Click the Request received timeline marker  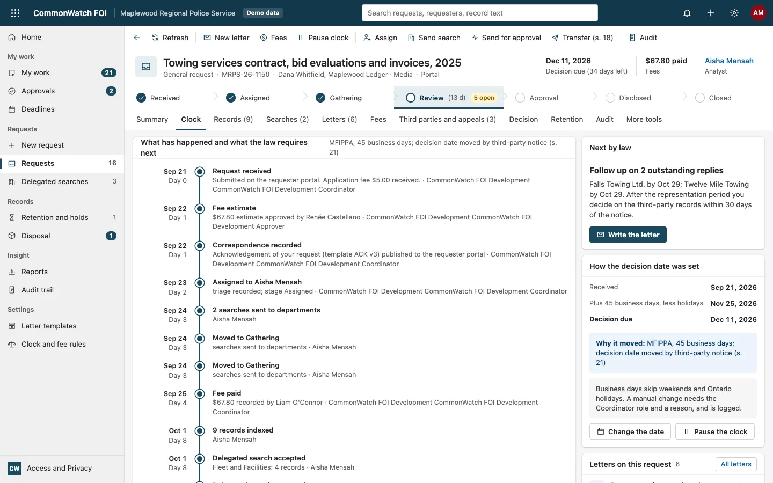tap(200, 172)
